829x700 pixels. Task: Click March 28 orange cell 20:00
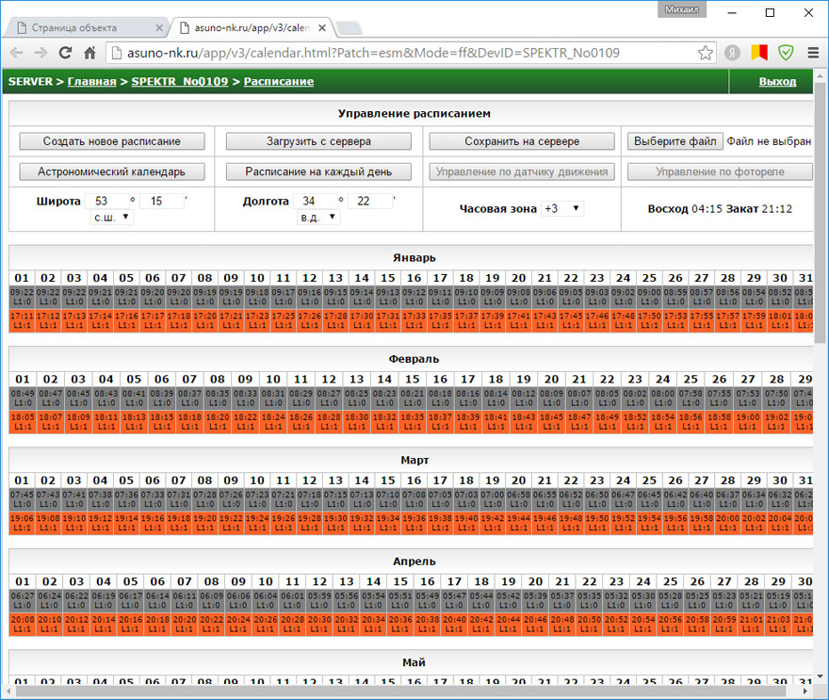pyautogui.click(x=727, y=523)
